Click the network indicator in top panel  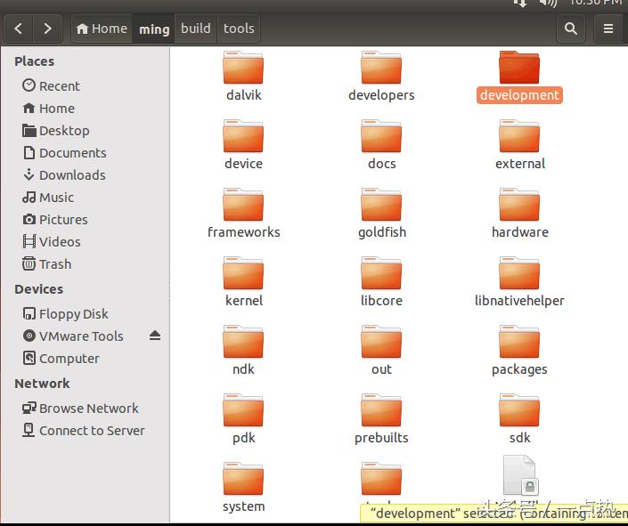coord(520,3)
